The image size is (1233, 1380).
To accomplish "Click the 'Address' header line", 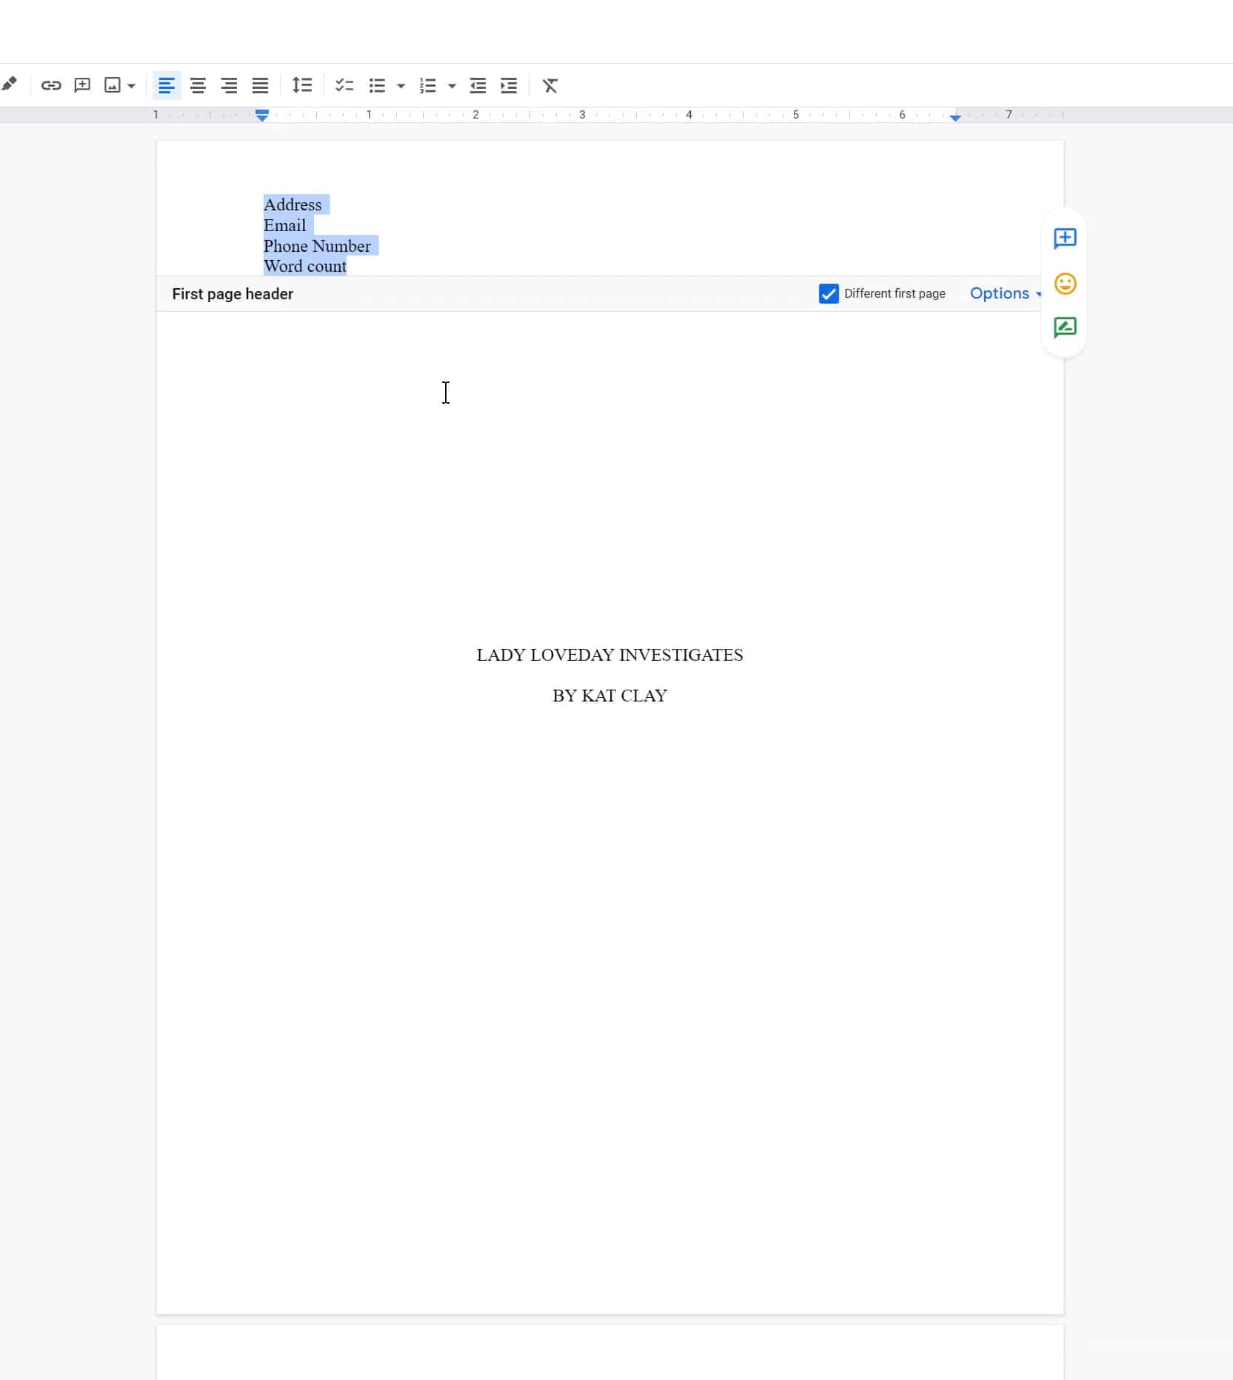I will coord(293,204).
